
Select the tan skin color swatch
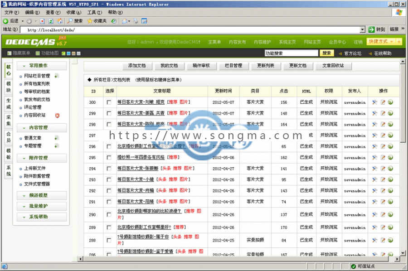73,53
